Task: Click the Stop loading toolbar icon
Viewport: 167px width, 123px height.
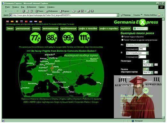Action: pos(24,11)
